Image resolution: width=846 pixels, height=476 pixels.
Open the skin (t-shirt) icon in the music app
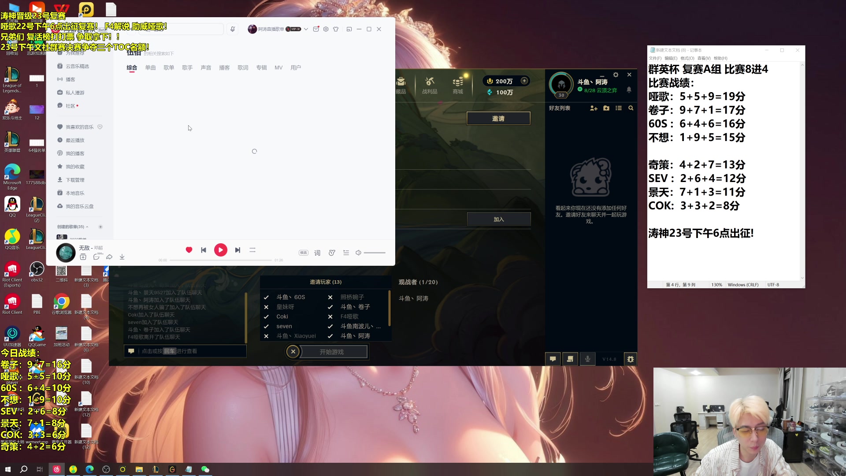coord(336,29)
